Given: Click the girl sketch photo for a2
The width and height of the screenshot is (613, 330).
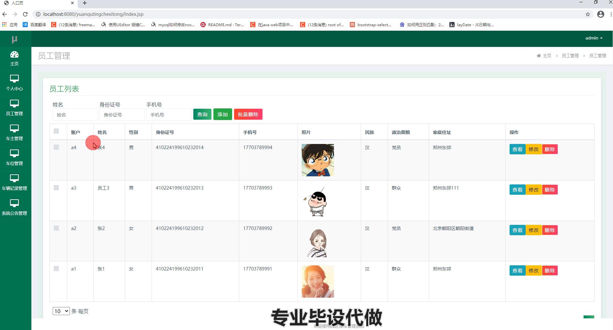Looking at the screenshot, I should click(318, 241).
